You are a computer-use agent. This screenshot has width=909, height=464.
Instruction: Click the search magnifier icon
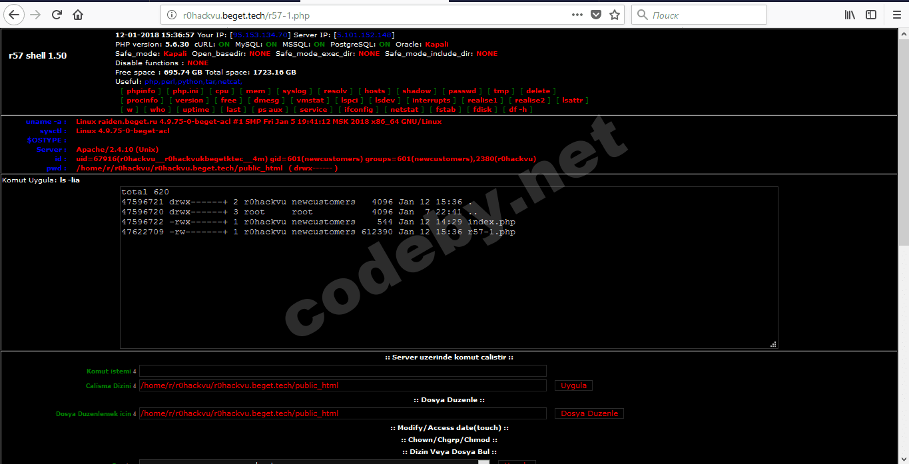point(643,15)
